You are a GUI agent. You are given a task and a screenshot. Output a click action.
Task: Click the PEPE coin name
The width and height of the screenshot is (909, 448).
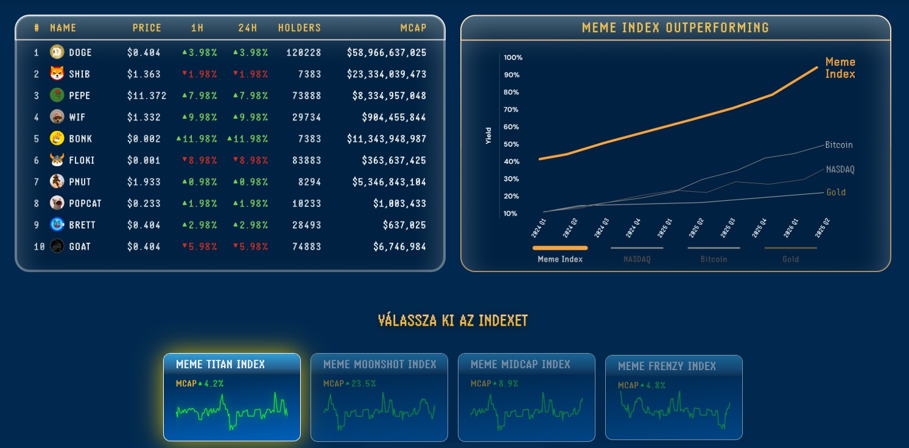pyautogui.click(x=79, y=96)
